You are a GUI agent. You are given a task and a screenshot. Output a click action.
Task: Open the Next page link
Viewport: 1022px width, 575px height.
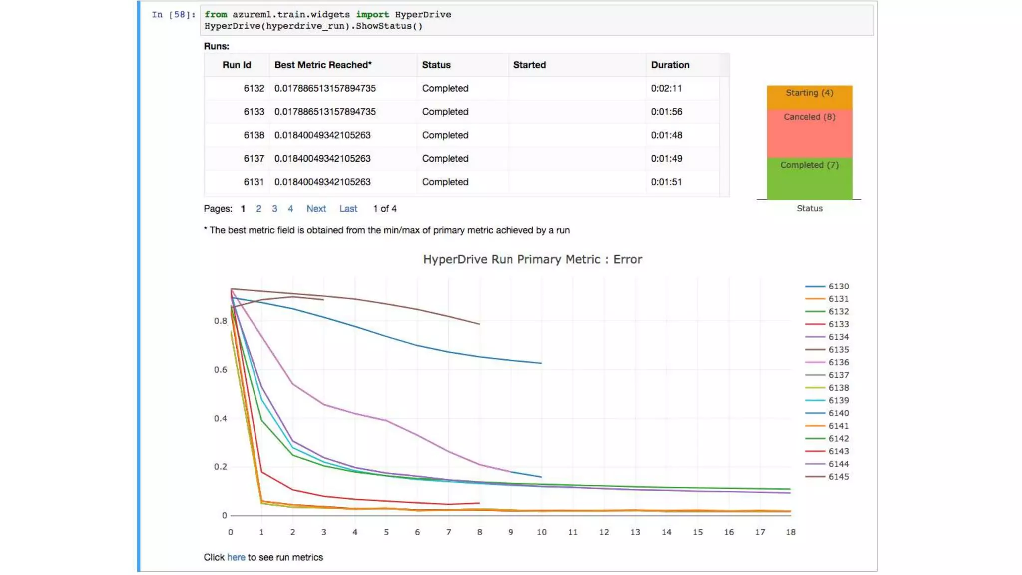click(316, 209)
